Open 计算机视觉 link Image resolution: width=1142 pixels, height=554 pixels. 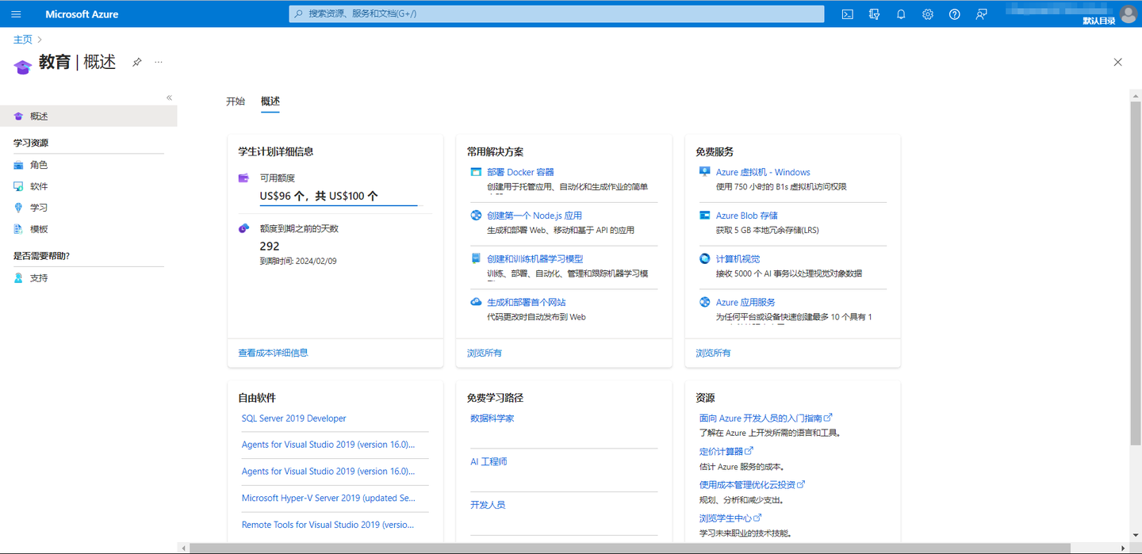tap(738, 259)
